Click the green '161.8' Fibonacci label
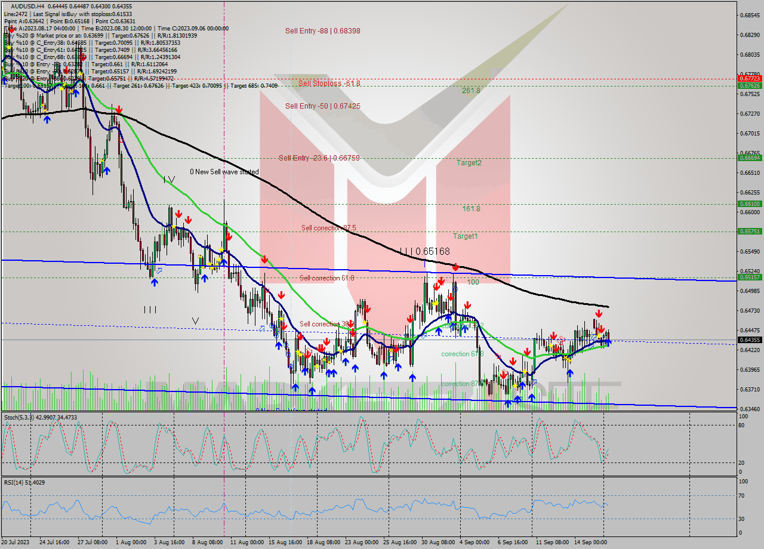764x549 pixels. pos(471,209)
